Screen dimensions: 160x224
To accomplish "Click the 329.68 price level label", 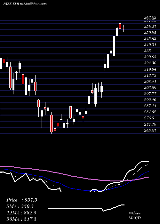I will [x=150, y=57].
